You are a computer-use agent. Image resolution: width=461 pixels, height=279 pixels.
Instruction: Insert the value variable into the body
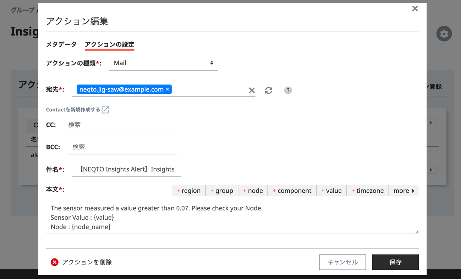pyautogui.click(x=331, y=190)
